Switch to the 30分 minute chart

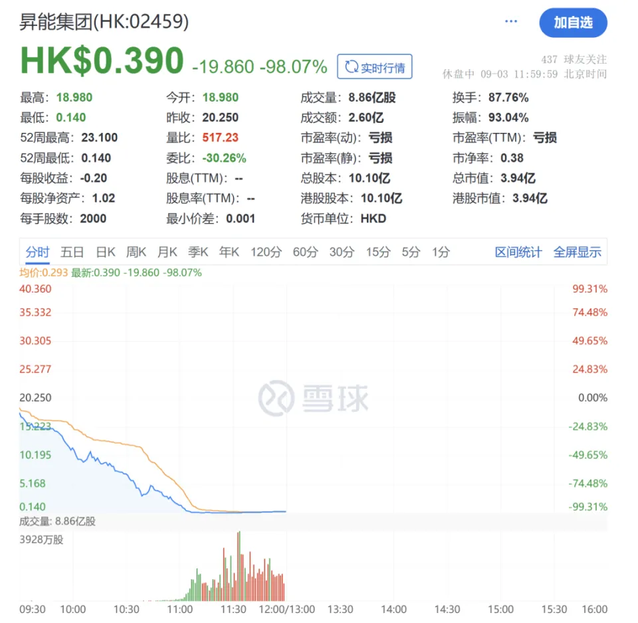click(342, 252)
